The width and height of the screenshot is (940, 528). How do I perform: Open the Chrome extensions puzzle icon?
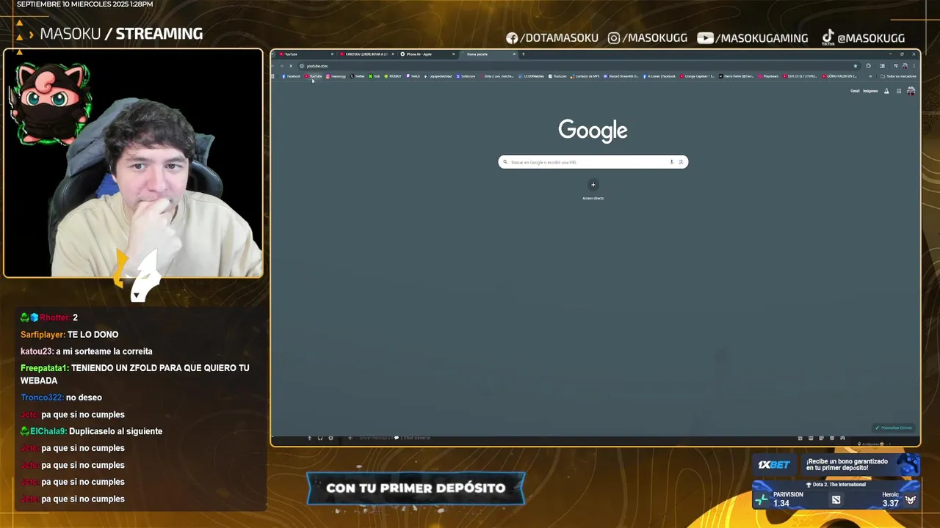tap(869, 66)
